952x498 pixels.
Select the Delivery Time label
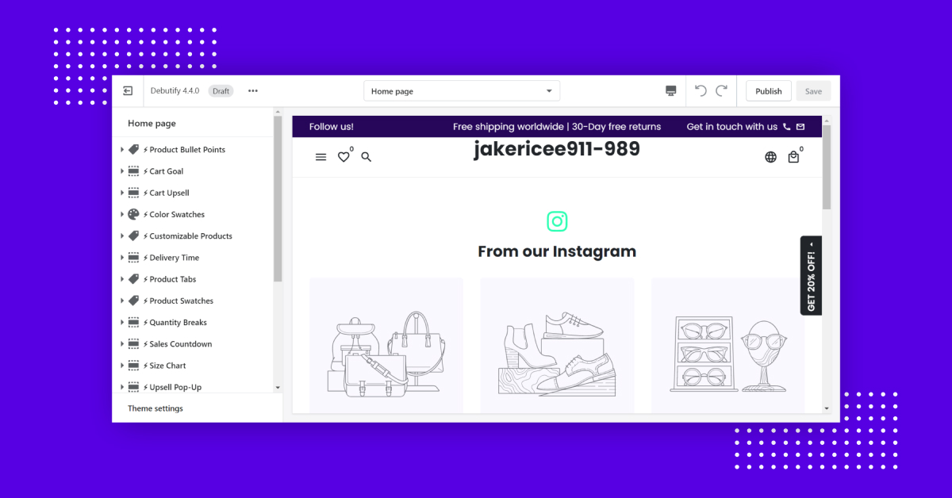point(175,258)
